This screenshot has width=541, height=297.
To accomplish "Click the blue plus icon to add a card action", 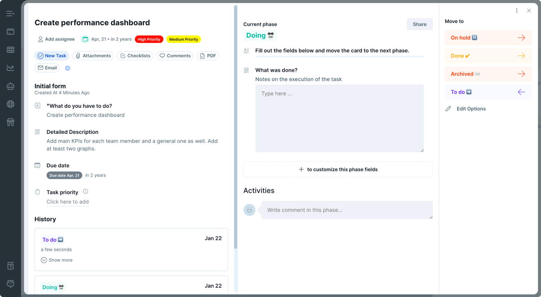I will pyautogui.click(x=67, y=68).
